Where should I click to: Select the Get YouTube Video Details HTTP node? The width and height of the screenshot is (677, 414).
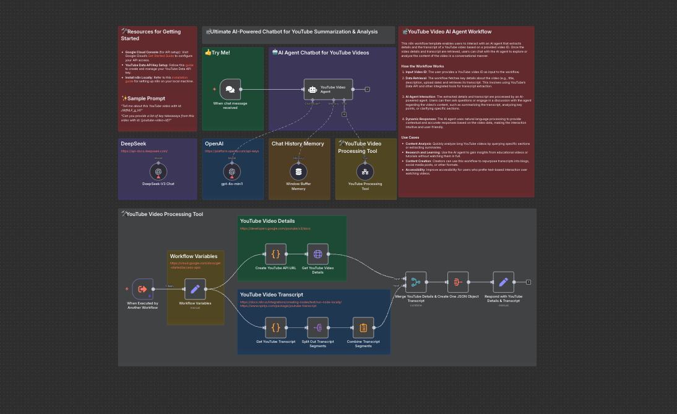point(317,254)
